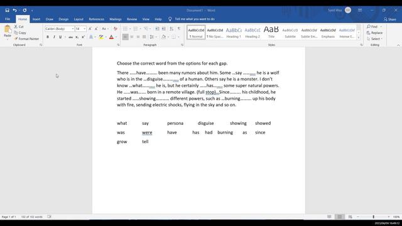This screenshot has width=402, height=226.
Task: Redo the previous action
Action: pos(24,10)
